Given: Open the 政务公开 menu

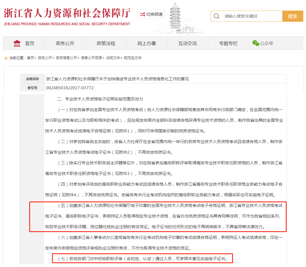Looking at the screenshot, I should click(65, 43).
